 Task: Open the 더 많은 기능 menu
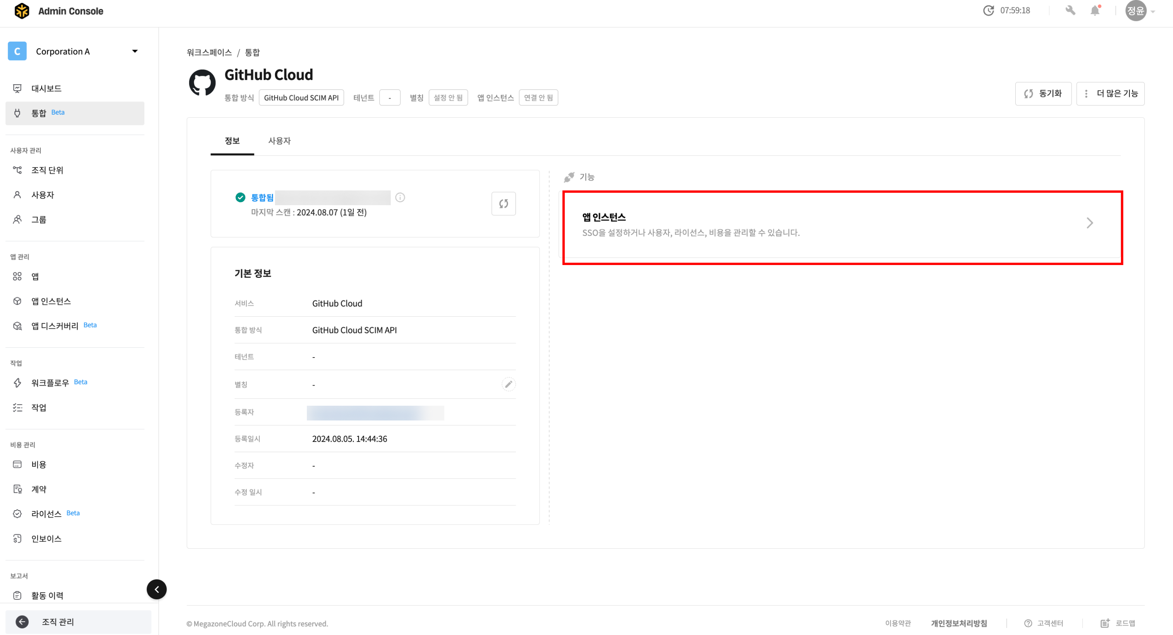[1110, 93]
